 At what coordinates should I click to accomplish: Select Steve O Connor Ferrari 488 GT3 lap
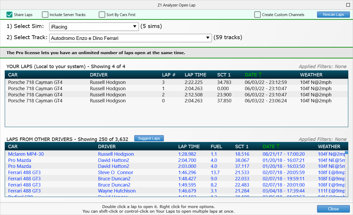click(175, 173)
